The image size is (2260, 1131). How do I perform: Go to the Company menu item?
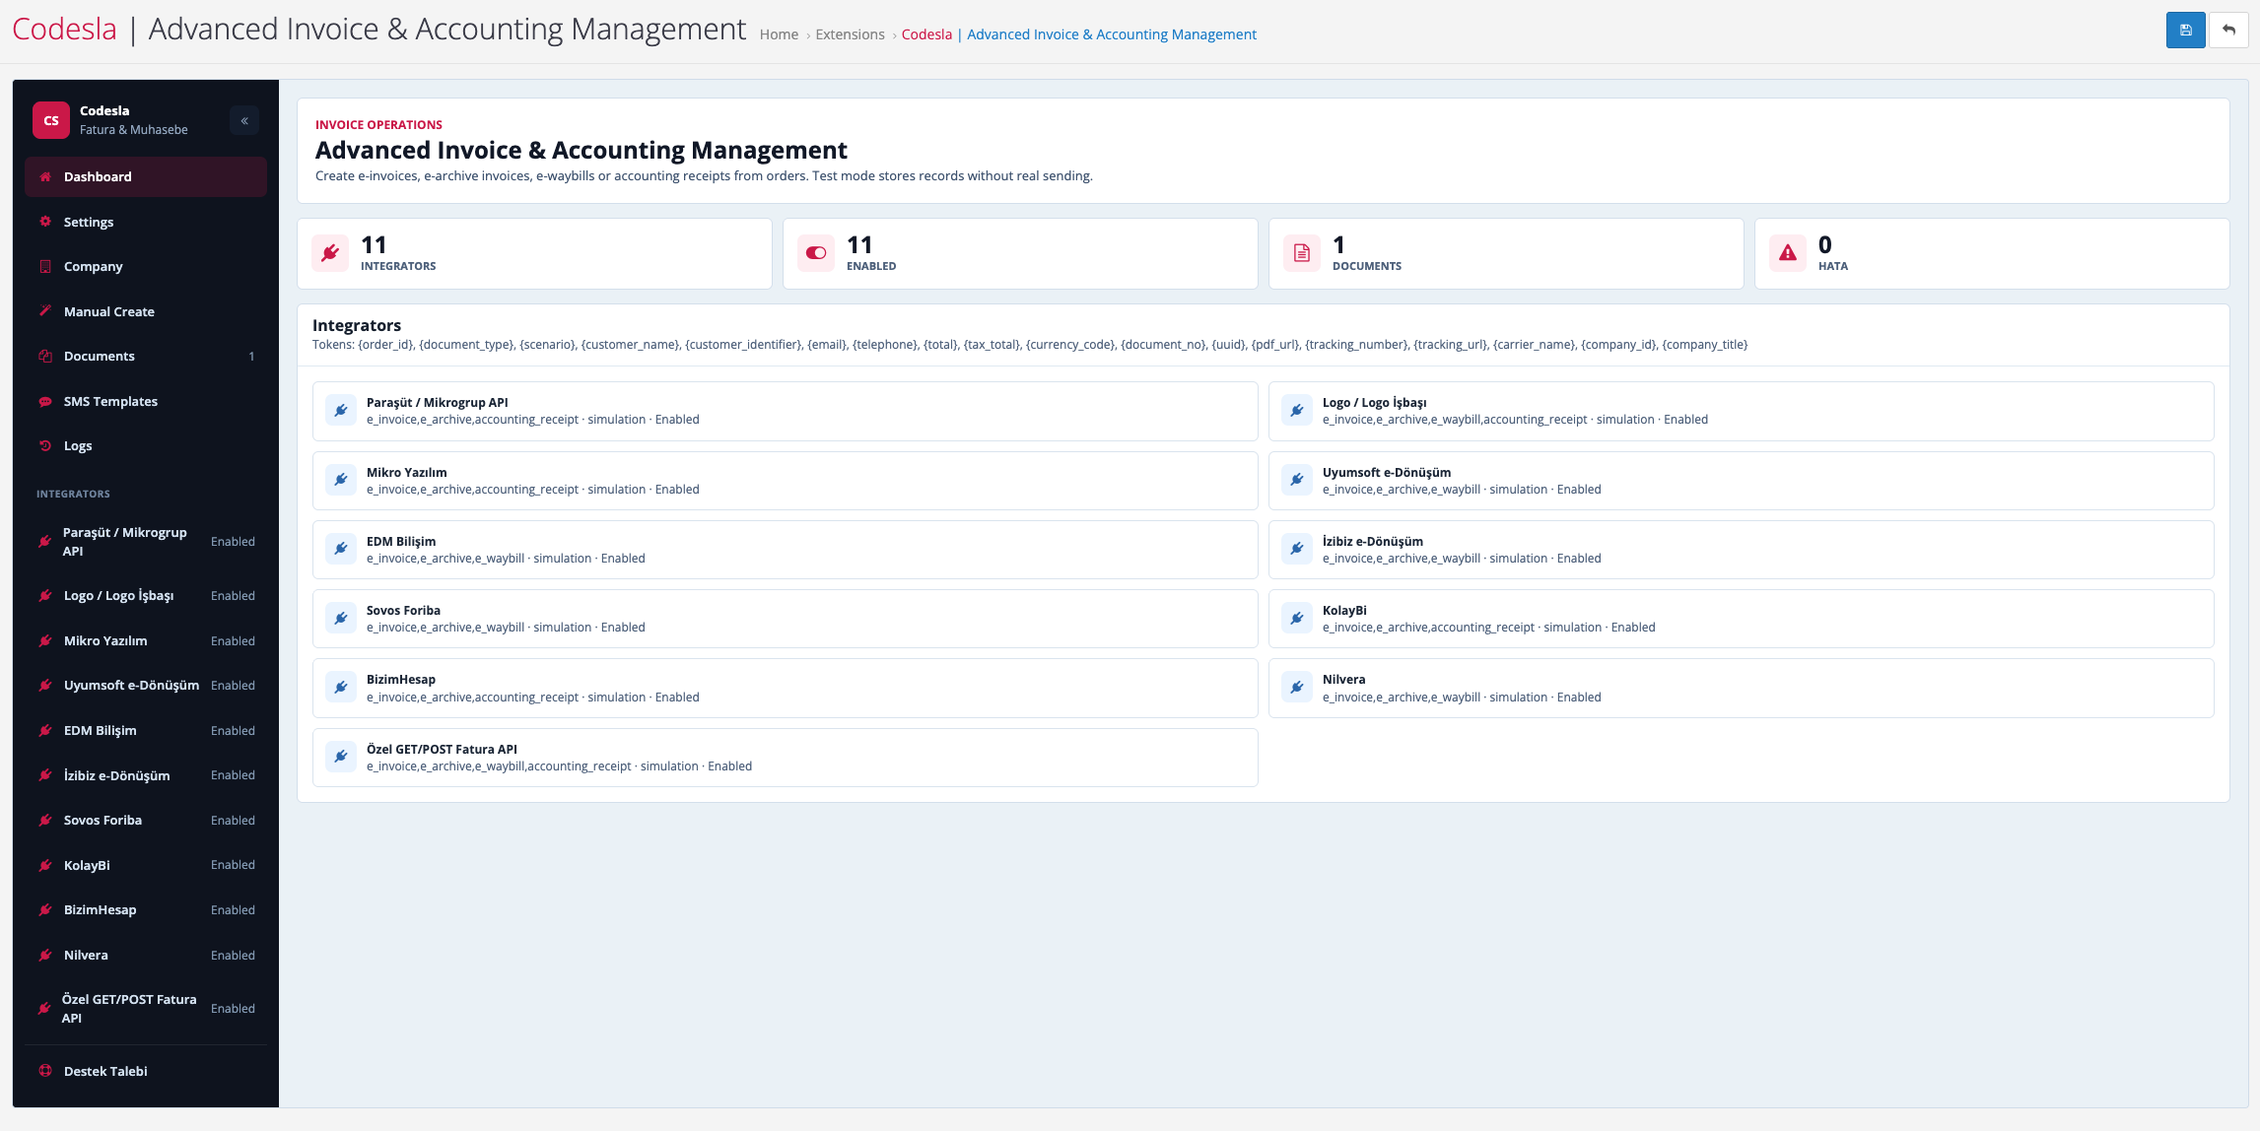click(146, 266)
